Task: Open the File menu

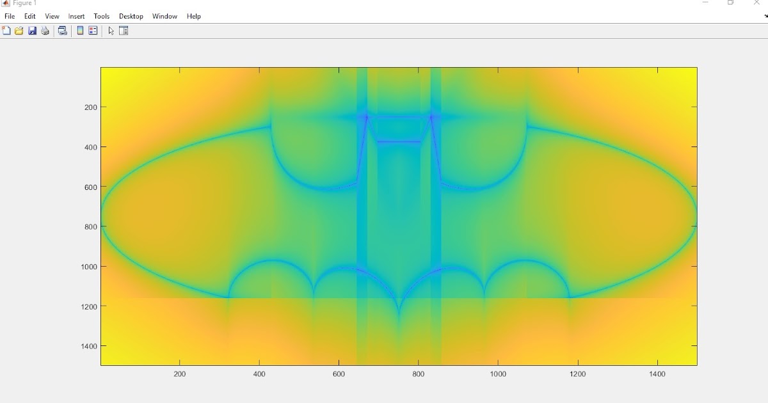Action: coord(9,16)
